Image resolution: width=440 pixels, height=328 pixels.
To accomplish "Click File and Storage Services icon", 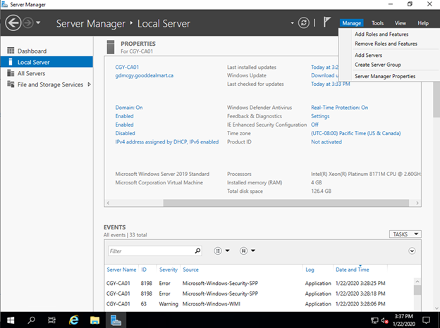I will coord(11,84).
